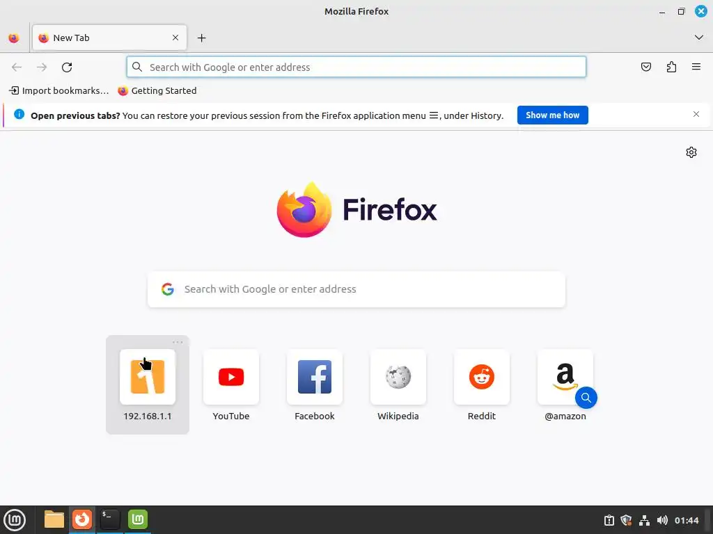Open the Firefox application hamburger menu
The height and width of the screenshot is (534, 713).
696,67
